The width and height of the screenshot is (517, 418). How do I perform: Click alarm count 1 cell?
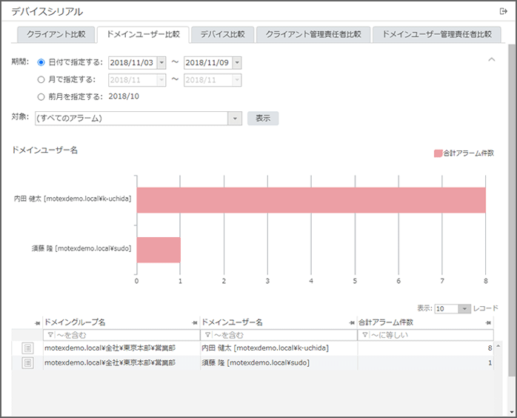pyautogui.click(x=426, y=363)
